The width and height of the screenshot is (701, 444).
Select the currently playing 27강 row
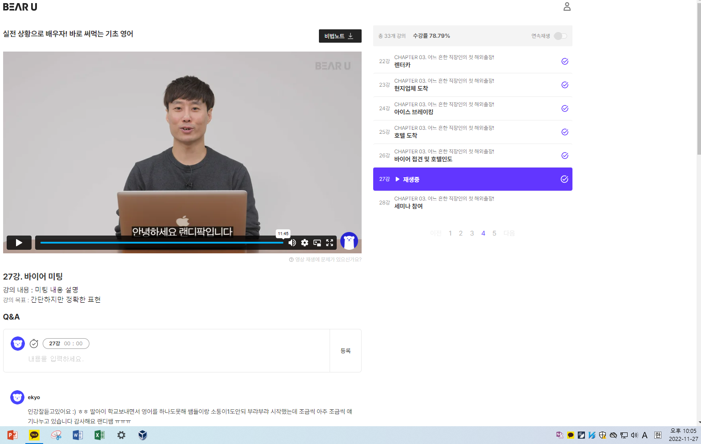pos(472,179)
